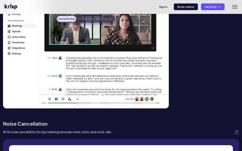Click Emilia's avatar in the transcript
This screenshot has height=151, width=242.
pos(60,89)
